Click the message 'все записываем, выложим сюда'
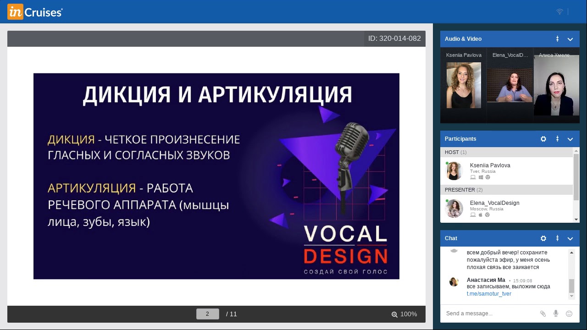 click(509, 287)
